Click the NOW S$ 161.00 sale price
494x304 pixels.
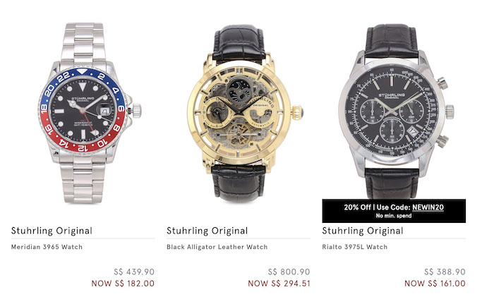(435, 284)
